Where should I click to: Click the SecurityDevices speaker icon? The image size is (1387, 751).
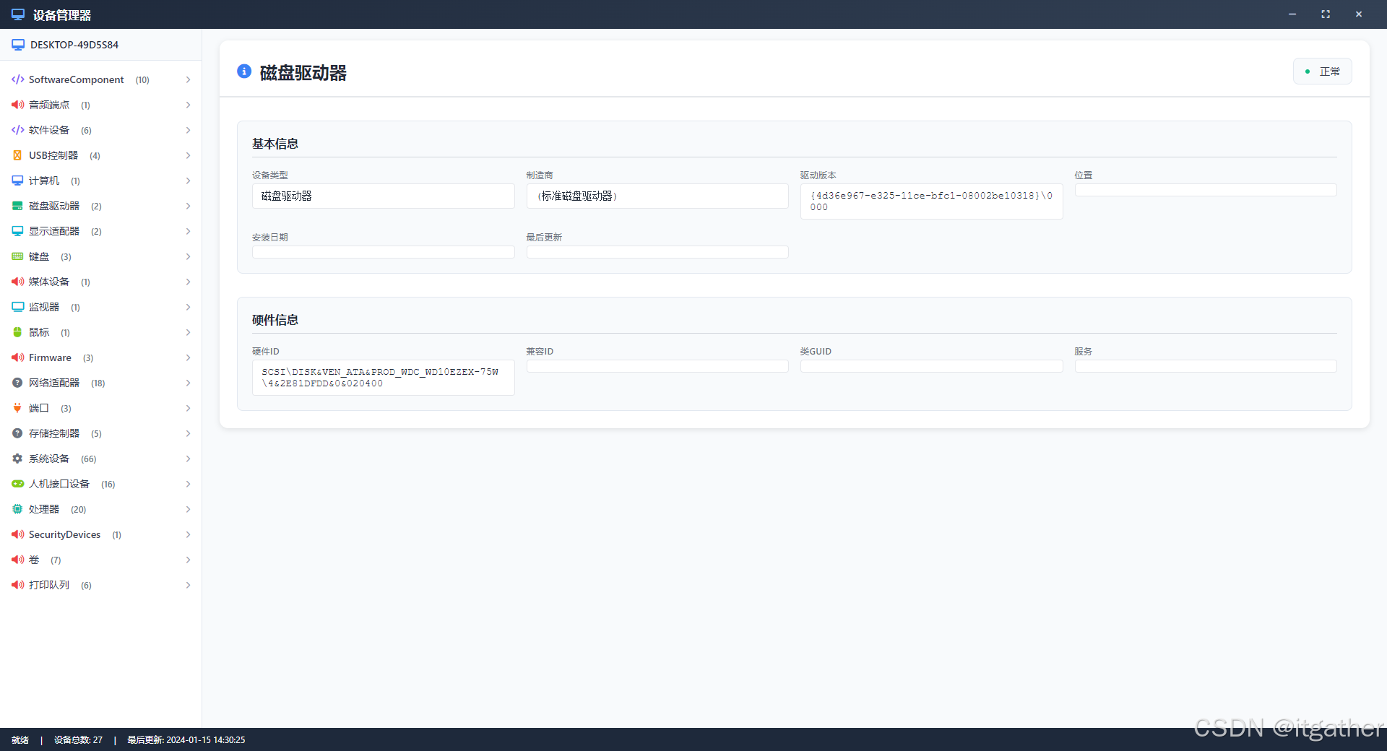pos(17,534)
